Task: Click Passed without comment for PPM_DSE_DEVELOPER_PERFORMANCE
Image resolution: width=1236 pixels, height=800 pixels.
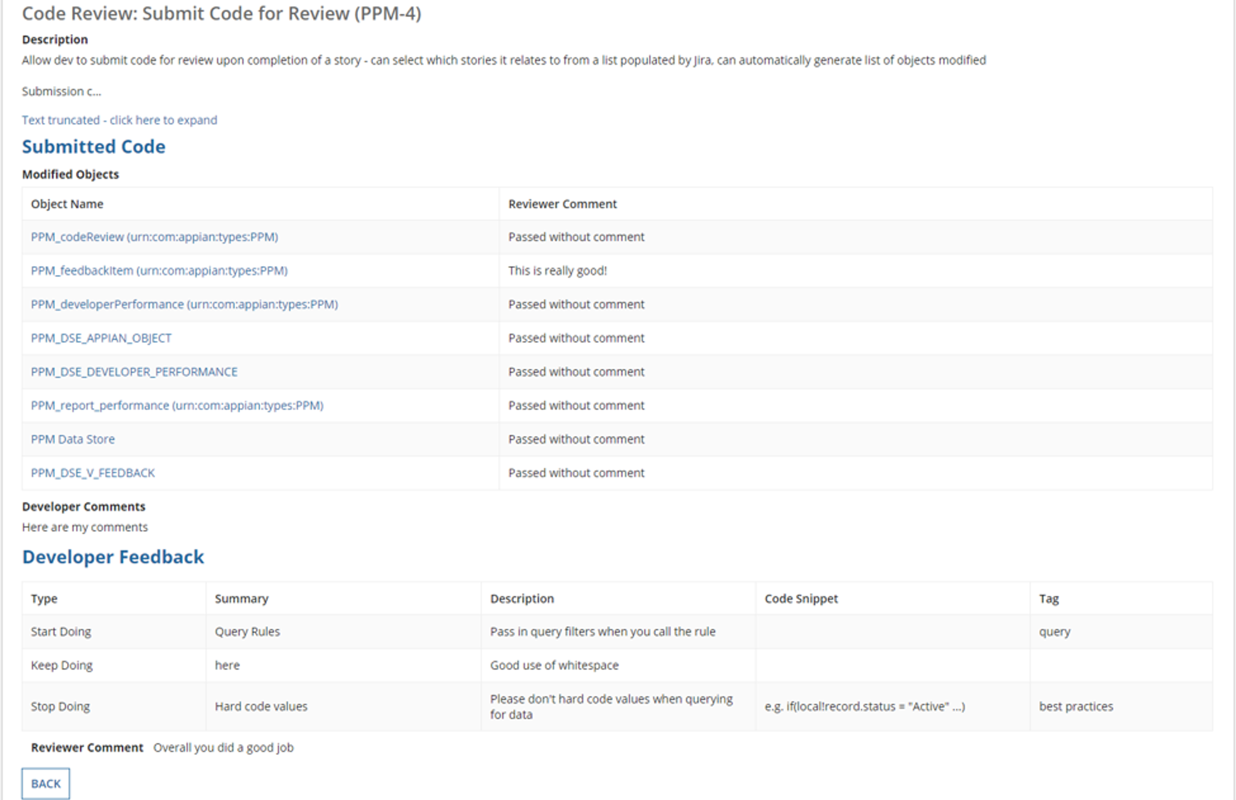Action: coord(576,372)
